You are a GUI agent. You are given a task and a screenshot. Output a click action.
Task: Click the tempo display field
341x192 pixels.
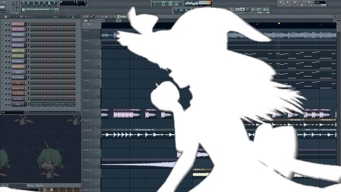[x=256, y=10]
